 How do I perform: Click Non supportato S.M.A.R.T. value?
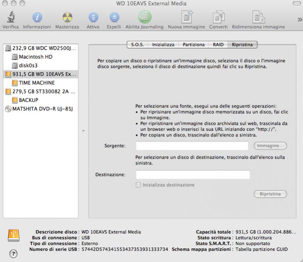(253, 243)
